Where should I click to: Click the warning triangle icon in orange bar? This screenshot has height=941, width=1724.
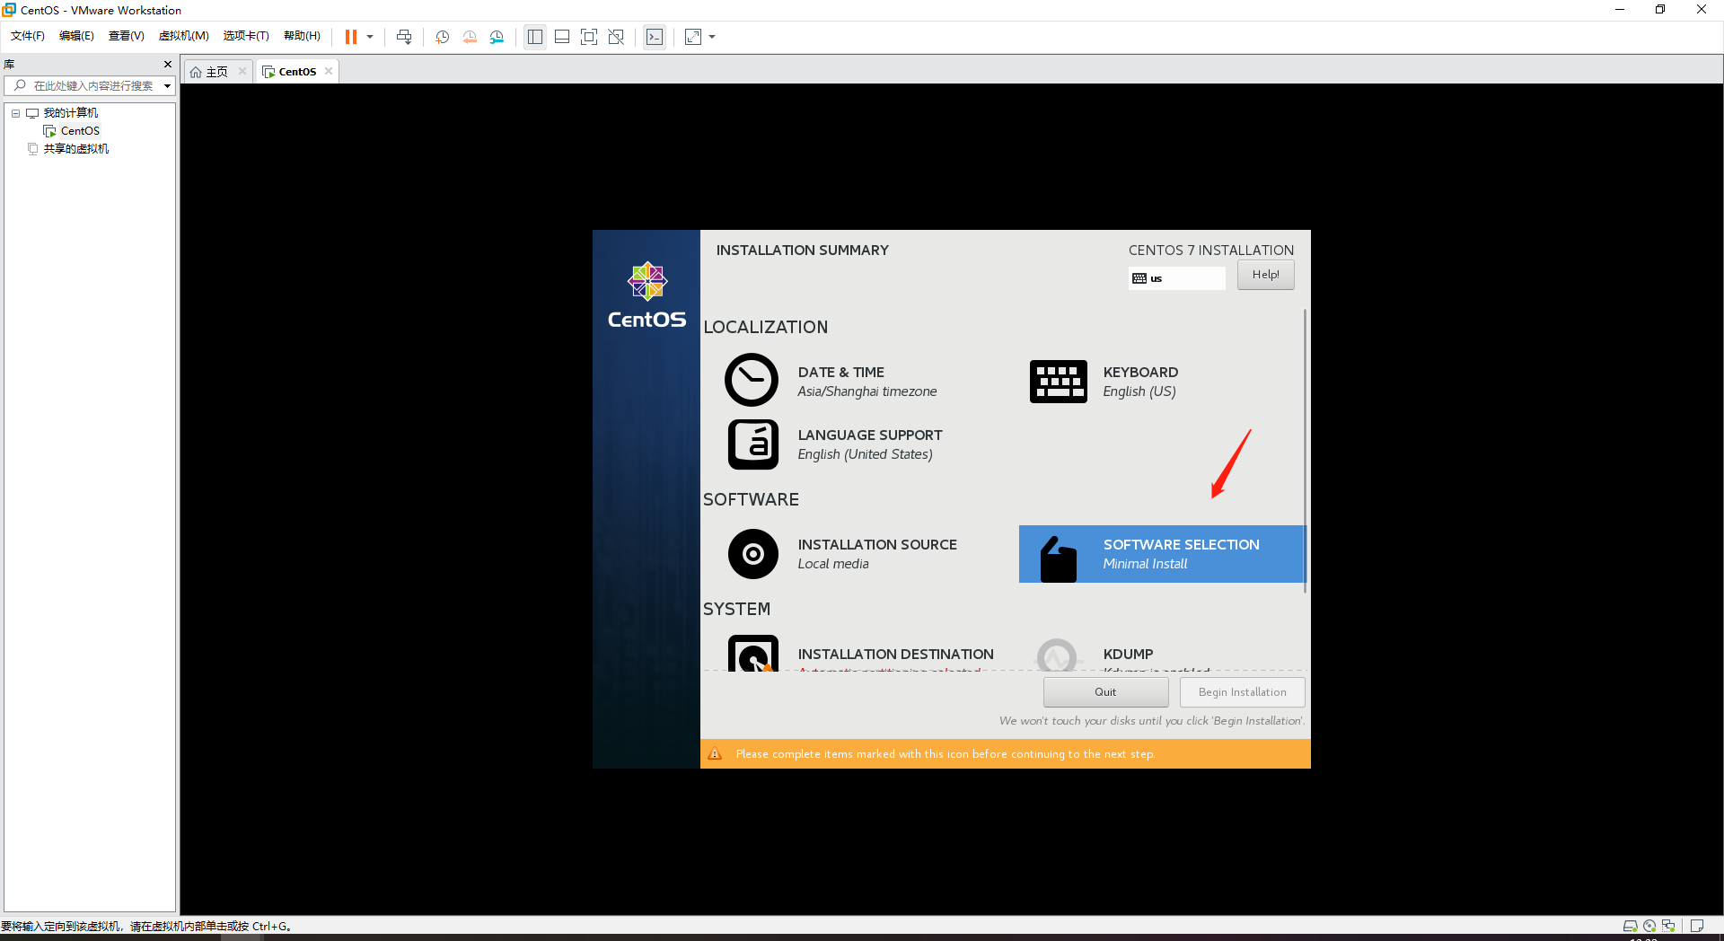click(715, 754)
